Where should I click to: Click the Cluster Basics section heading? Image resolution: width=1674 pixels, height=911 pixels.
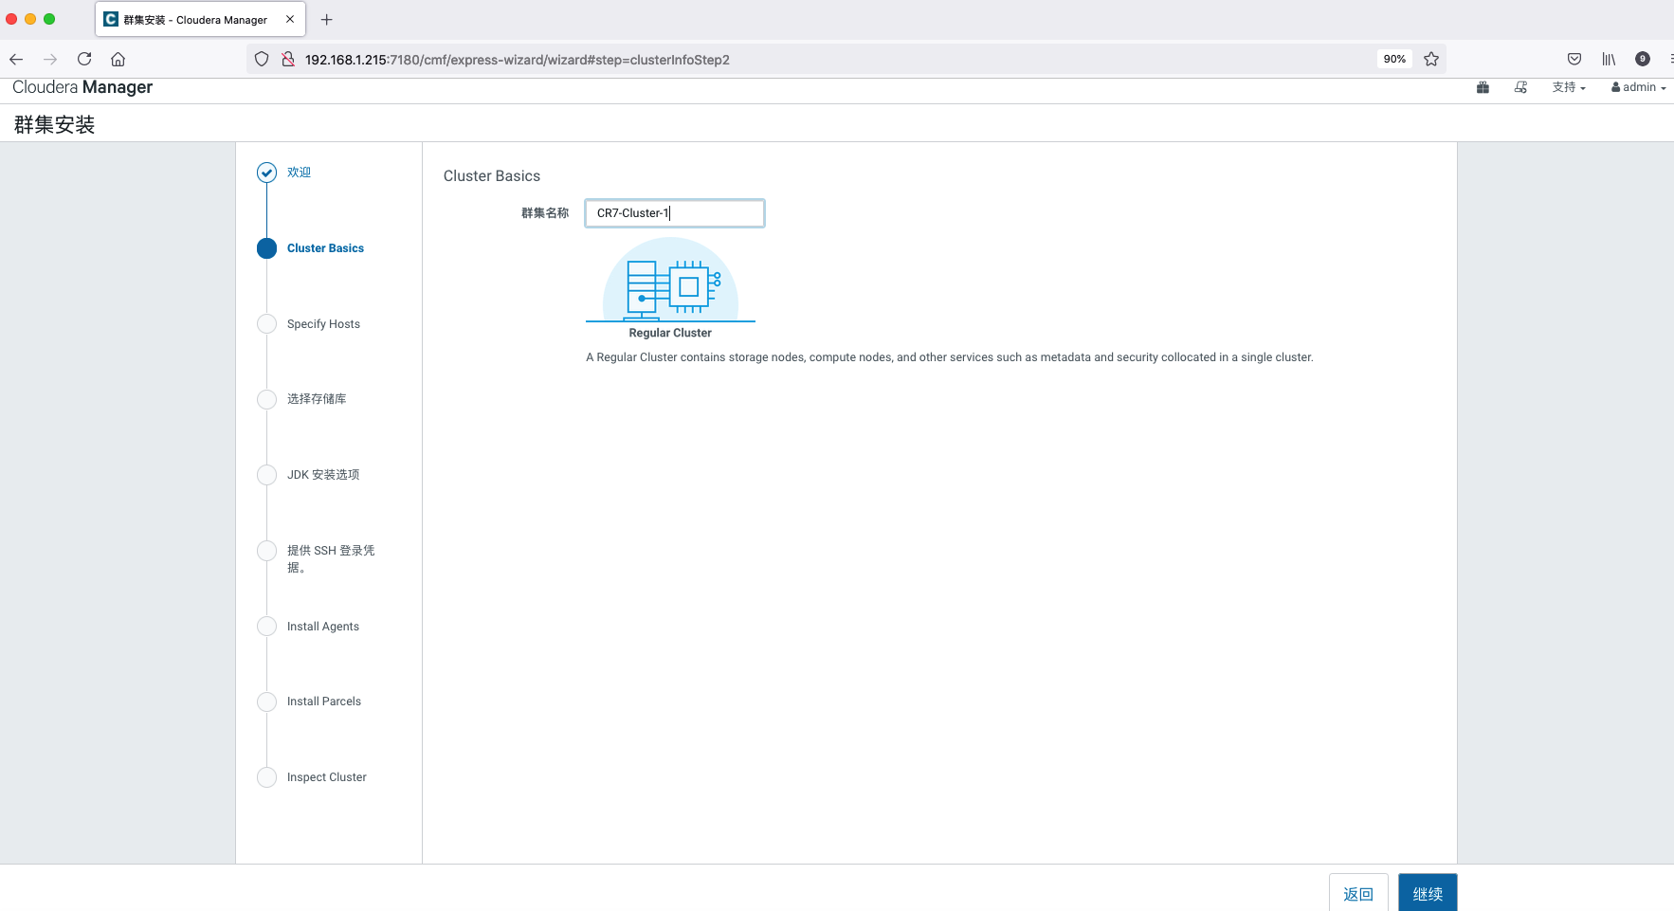tap(492, 176)
